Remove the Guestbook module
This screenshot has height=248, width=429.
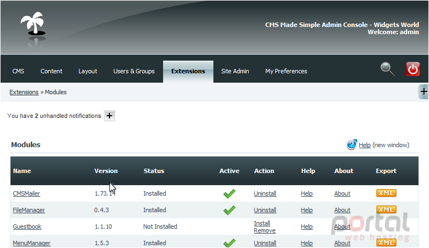click(x=265, y=230)
